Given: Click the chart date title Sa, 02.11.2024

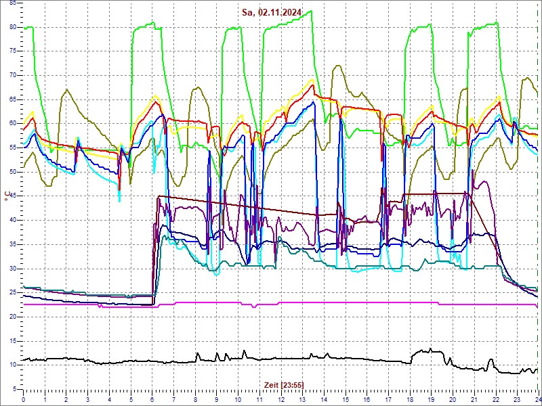Looking at the screenshot, I should click(x=272, y=13).
